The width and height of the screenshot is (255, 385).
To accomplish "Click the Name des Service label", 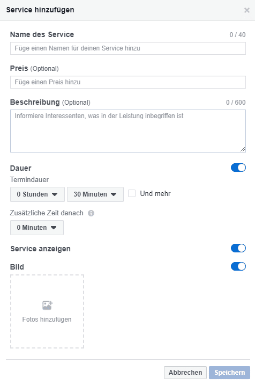I will point(42,34).
